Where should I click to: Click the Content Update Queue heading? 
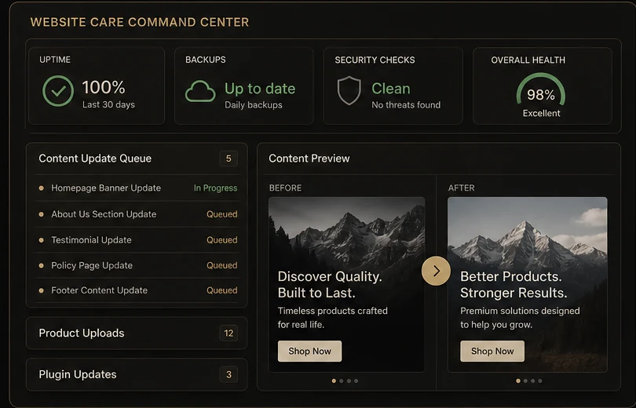point(95,158)
